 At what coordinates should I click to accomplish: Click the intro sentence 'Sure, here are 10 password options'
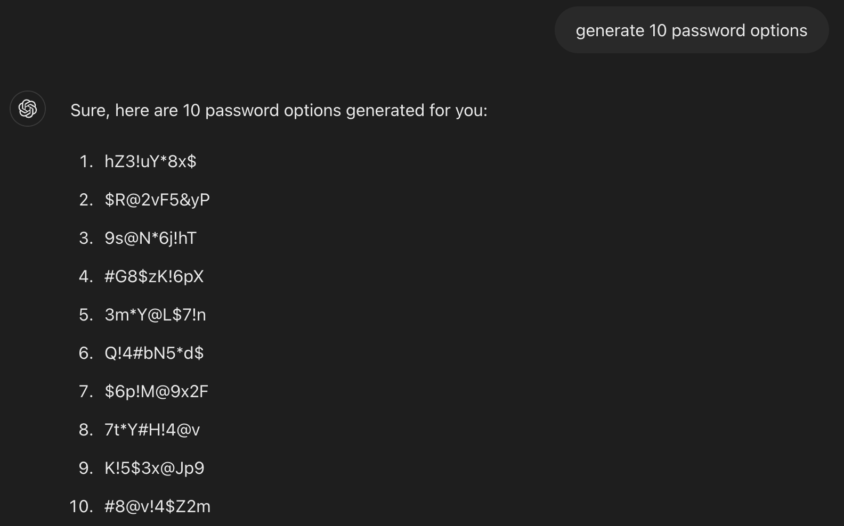point(278,110)
